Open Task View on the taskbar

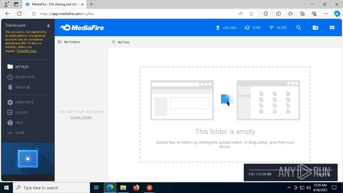click(96, 188)
